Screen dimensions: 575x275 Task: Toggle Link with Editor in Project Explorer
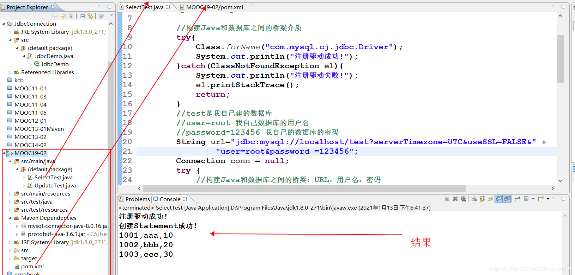(90, 16)
